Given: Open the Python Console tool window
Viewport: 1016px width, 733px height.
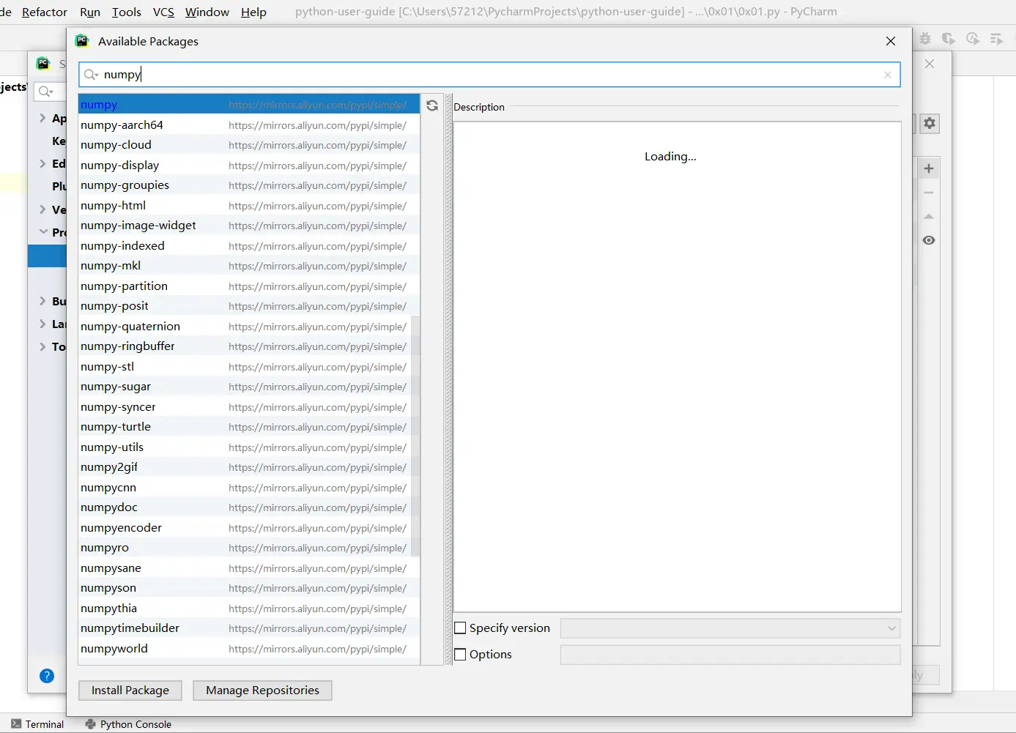Looking at the screenshot, I should pyautogui.click(x=128, y=724).
